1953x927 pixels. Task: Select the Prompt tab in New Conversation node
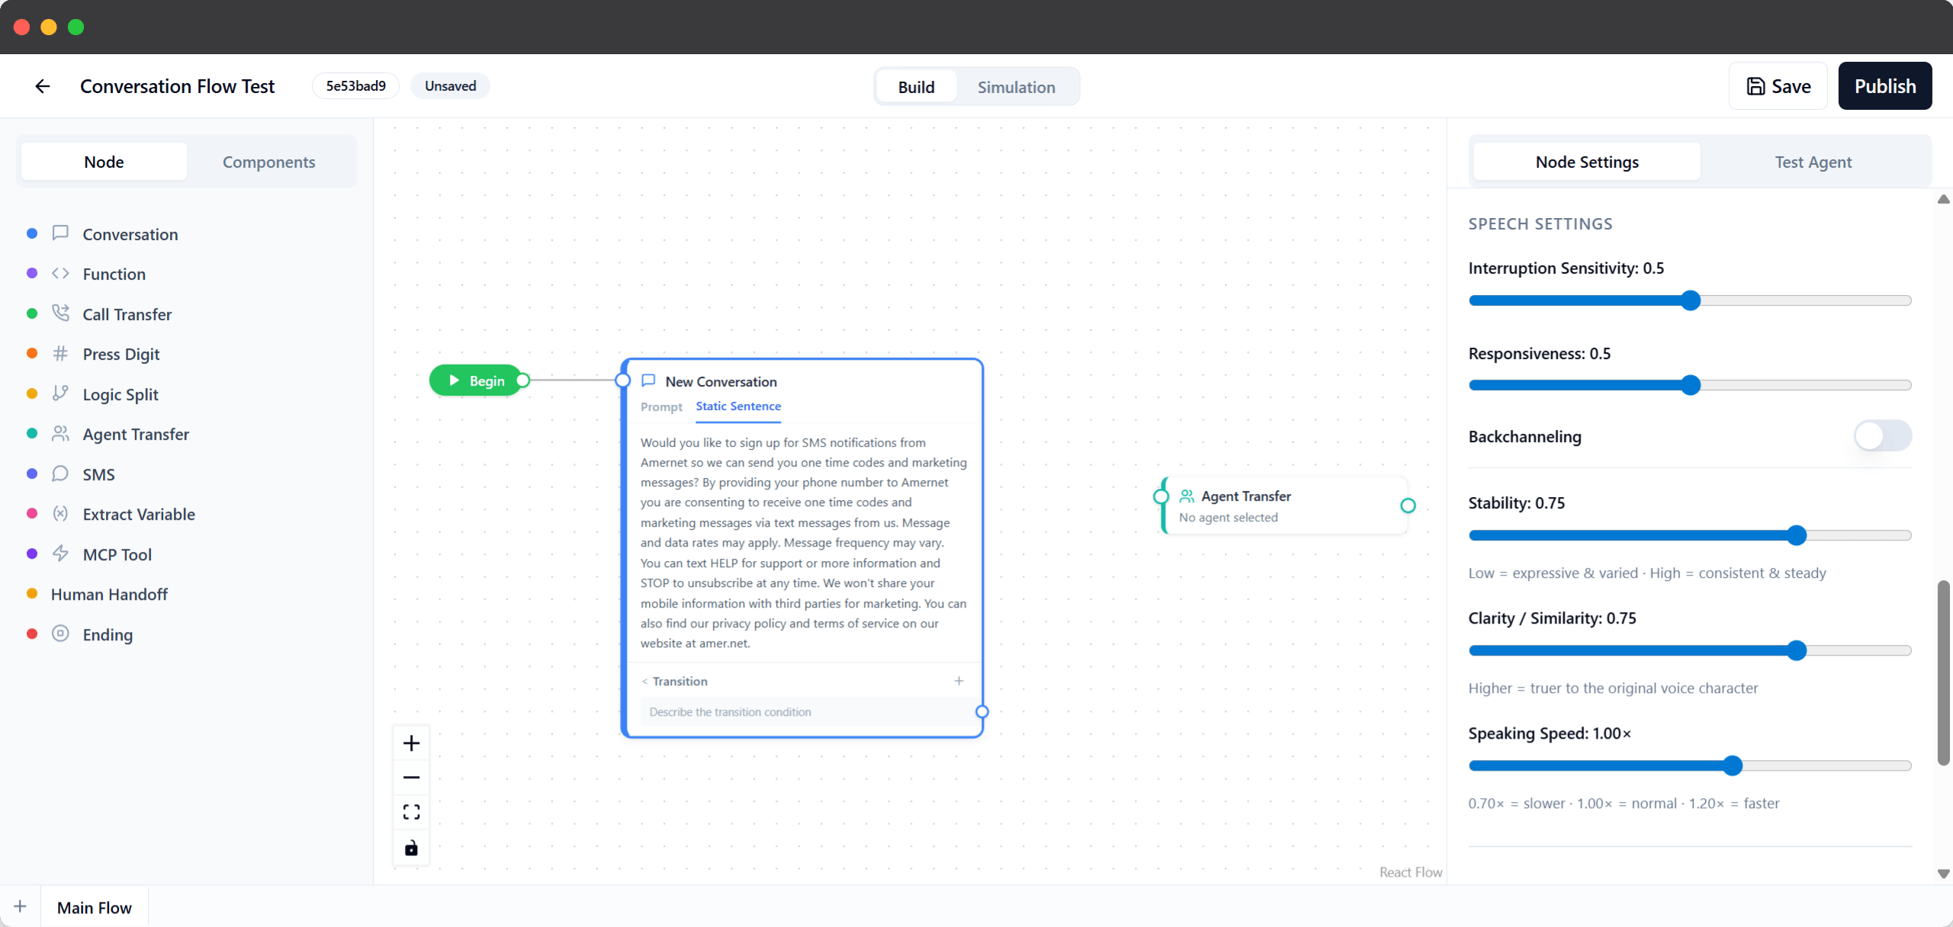(661, 407)
